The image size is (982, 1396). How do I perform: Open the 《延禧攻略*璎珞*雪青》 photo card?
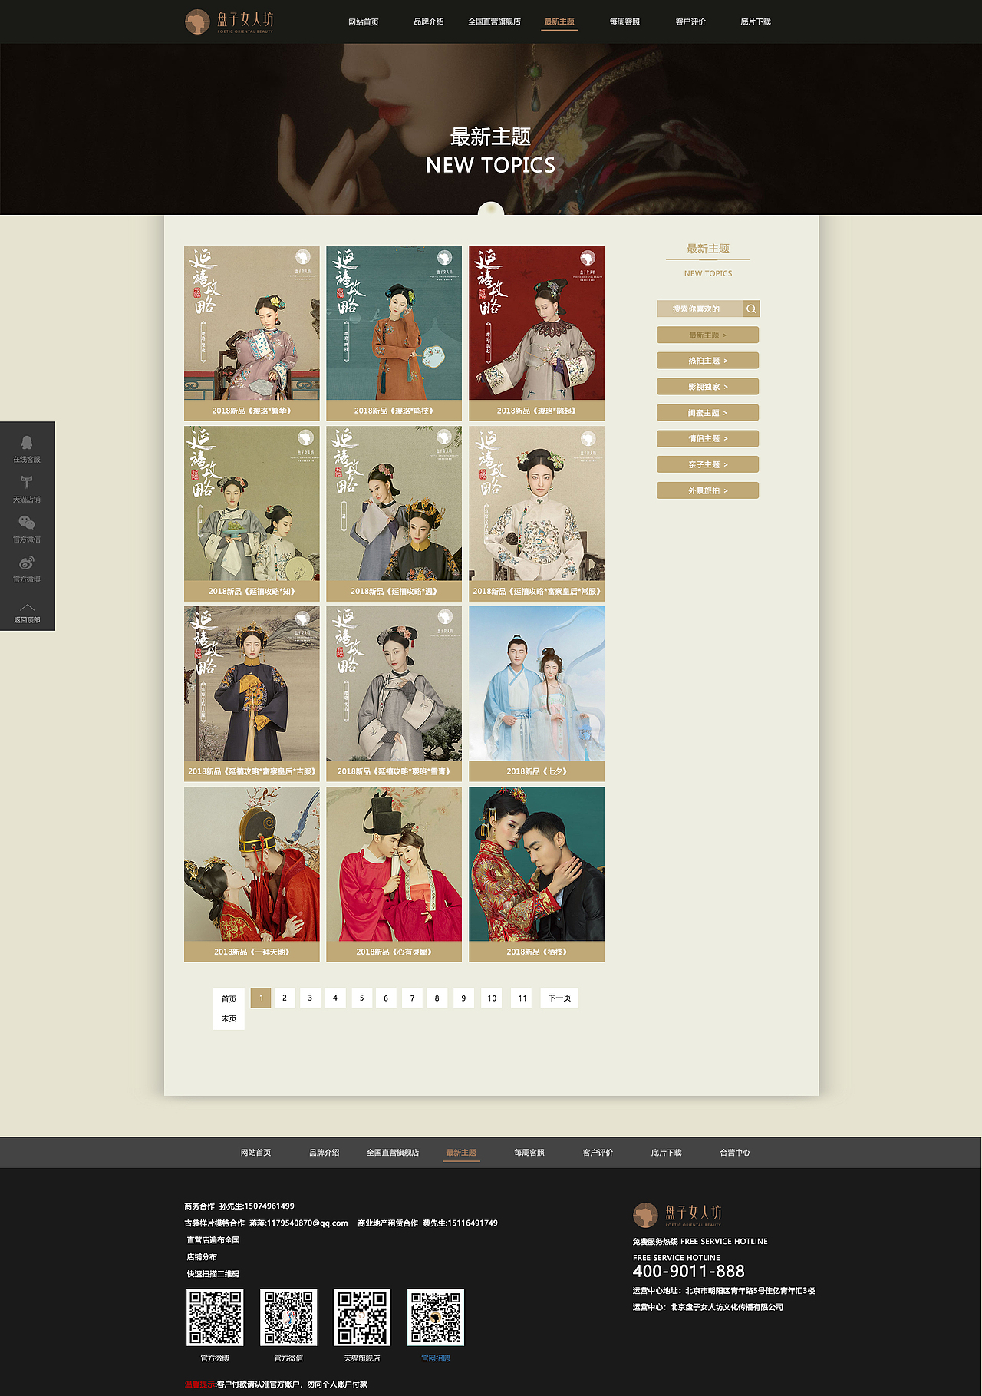click(x=394, y=694)
